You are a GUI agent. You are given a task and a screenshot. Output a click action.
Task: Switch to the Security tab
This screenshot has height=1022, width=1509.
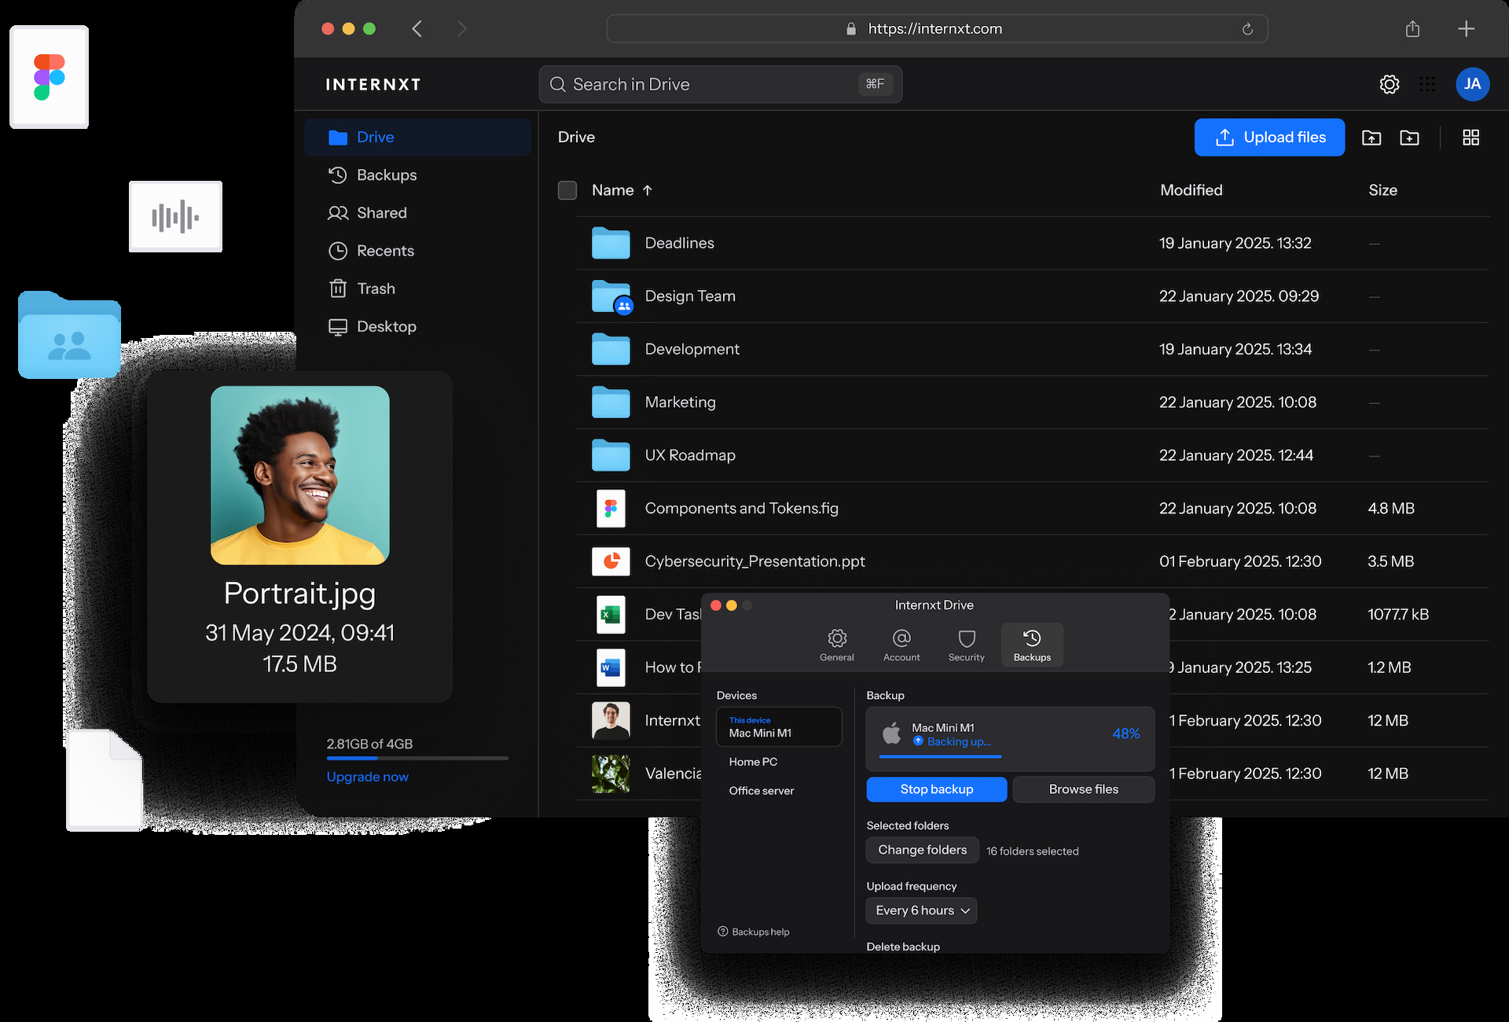click(x=966, y=645)
